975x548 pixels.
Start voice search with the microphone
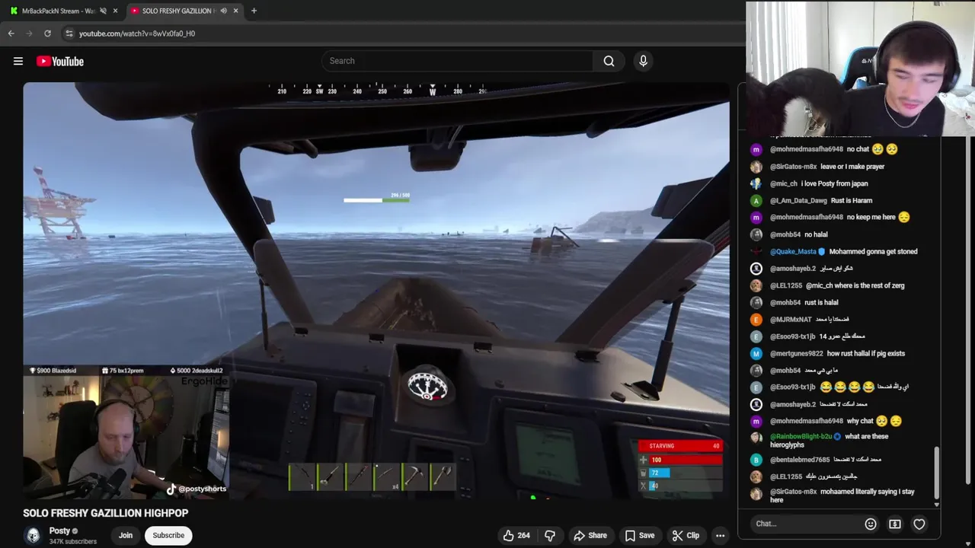[643, 61]
